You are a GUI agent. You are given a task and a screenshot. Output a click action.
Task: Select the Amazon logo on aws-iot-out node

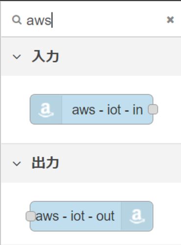[x=137, y=216]
